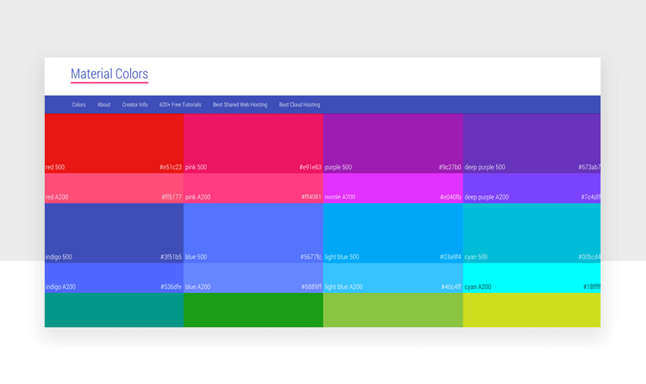The image size is (646, 384).
Task: Select the teal swatch in the bottom row
Action: pyautogui.click(x=114, y=311)
